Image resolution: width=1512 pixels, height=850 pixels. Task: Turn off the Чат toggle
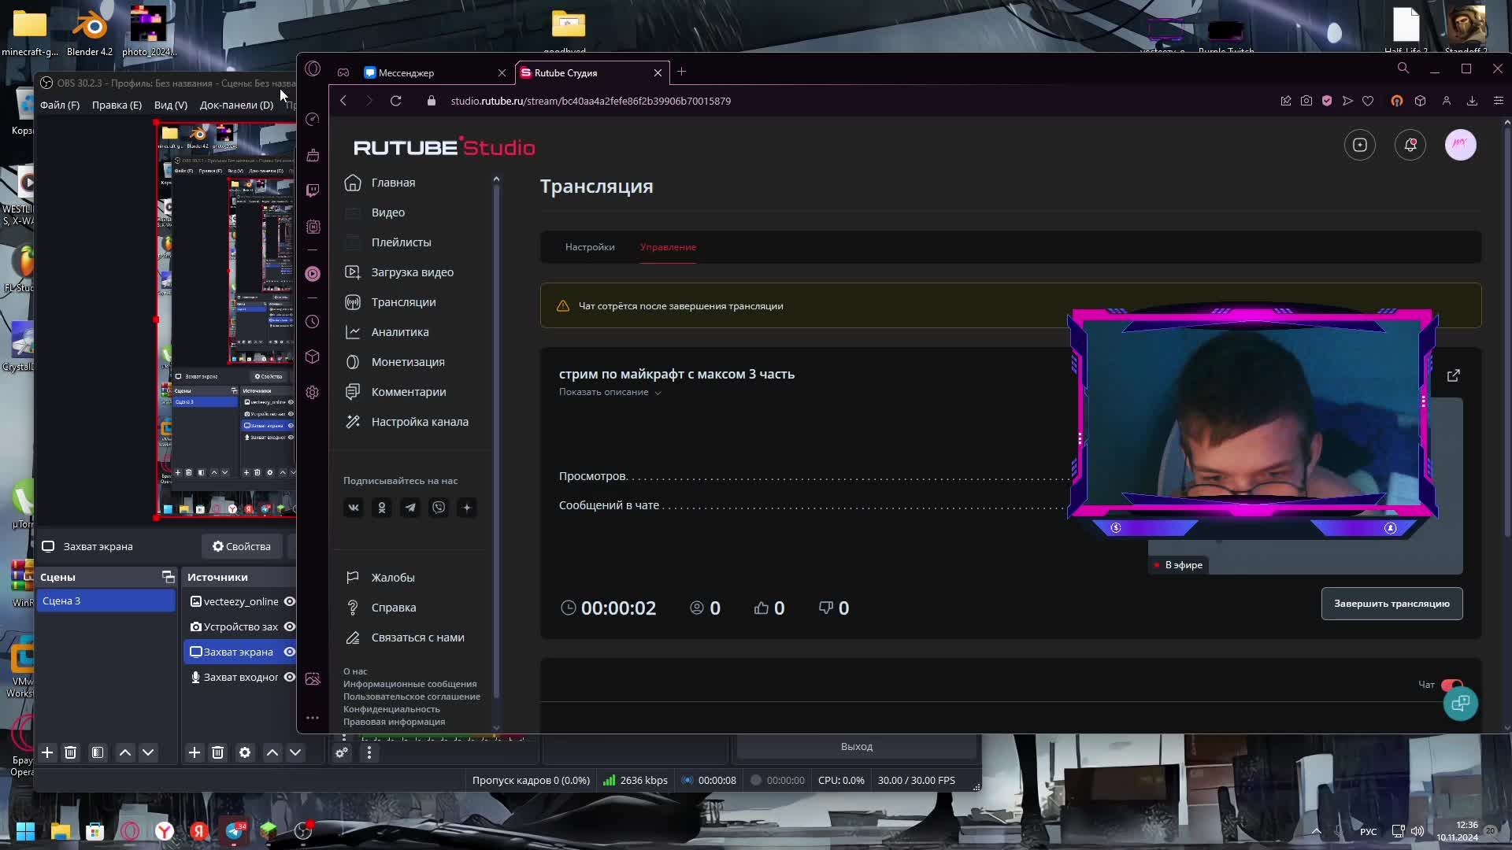click(1452, 685)
